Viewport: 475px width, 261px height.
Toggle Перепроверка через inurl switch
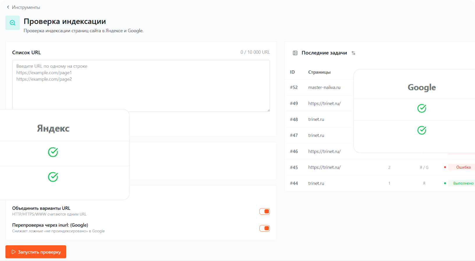(x=265, y=228)
